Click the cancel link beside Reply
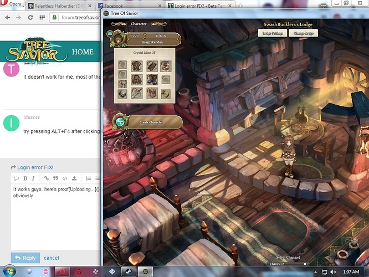Screen dimensions: 369x277 [52, 258]
